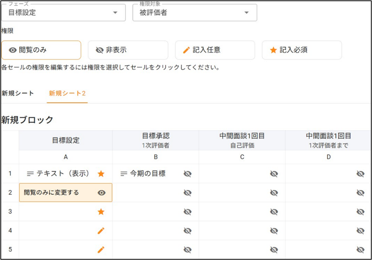This screenshot has height=260, width=372.
Task: Click the text lines icon beside 今期の目標
Action: 124,174
